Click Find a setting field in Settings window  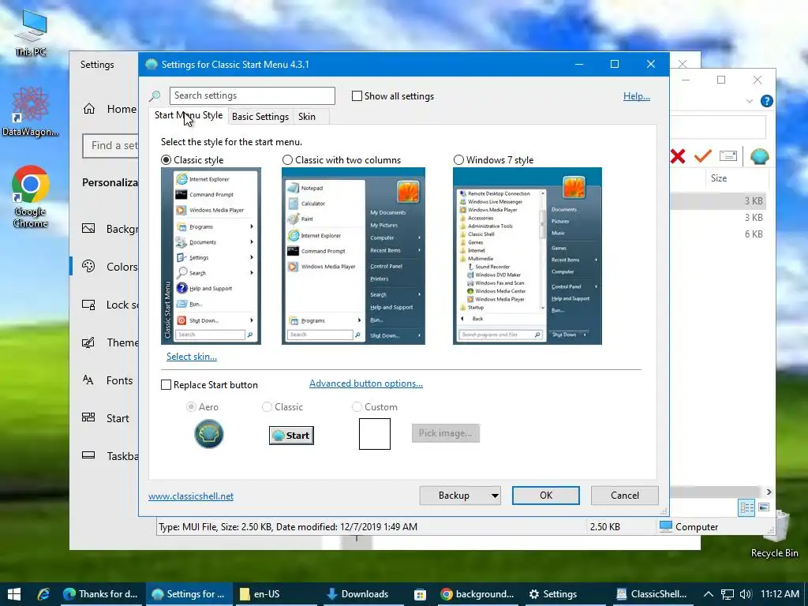point(110,146)
